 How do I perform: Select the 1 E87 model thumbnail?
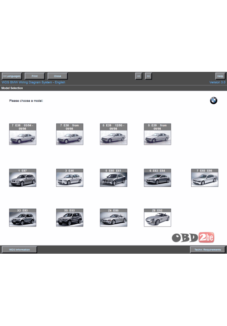pyautogui.click(x=23, y=178)
